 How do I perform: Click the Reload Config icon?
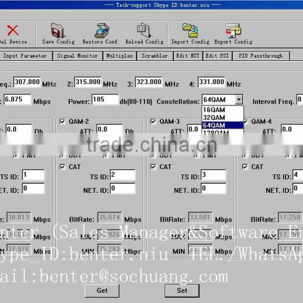[144, 30]
